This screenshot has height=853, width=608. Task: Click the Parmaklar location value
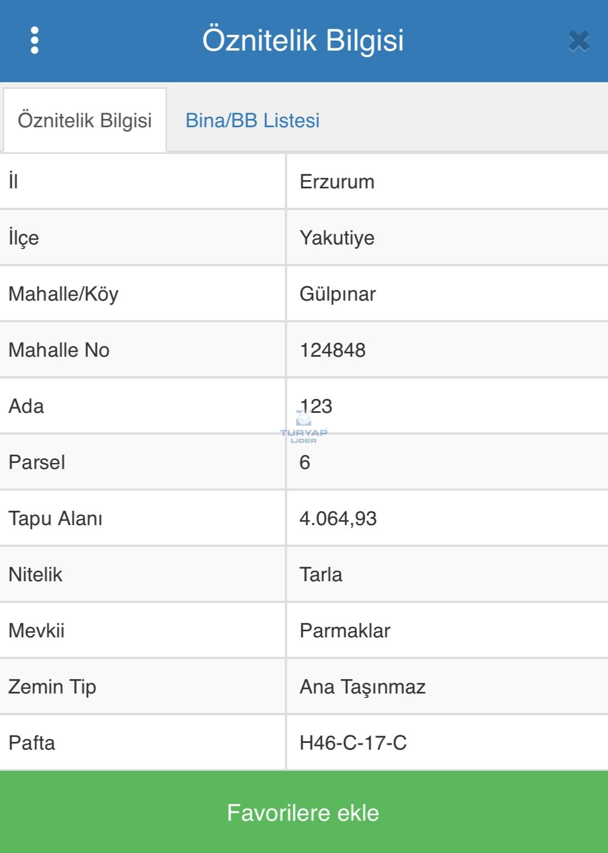coord(345,631)
